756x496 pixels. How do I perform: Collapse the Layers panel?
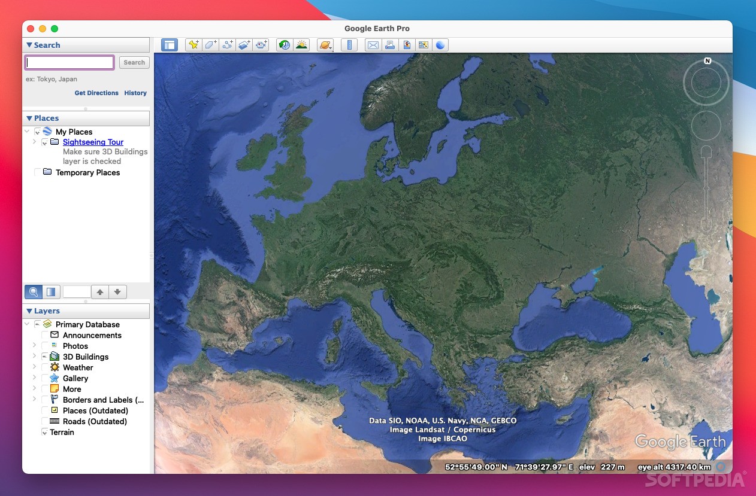click(x=29, y=311)
